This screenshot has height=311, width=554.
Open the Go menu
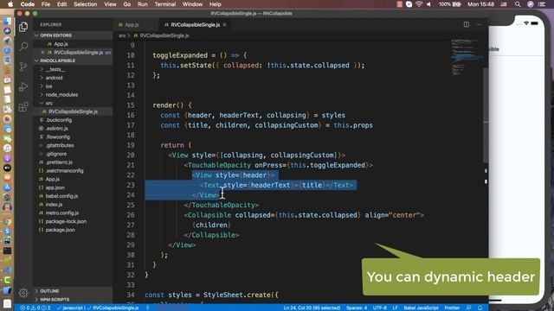(x=127, y=4)
